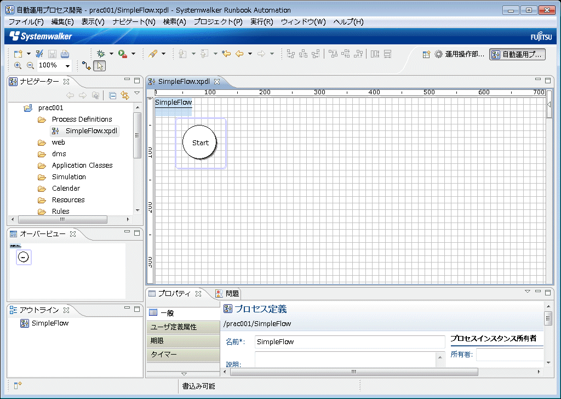This screenshot has height=399, width=561.
Task: Go to last edit location star-arrow icon
Action: 226,54
